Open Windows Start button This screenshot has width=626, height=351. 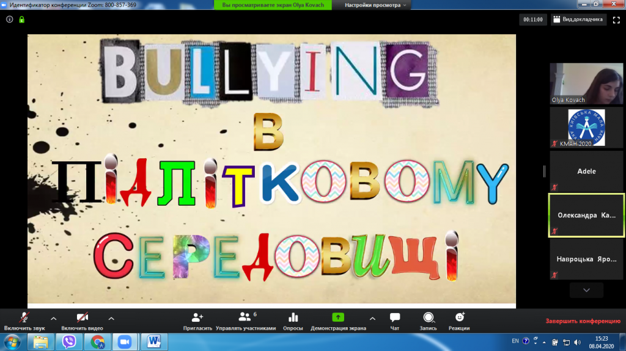[x=12, y=342]
